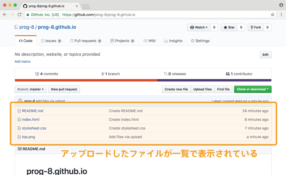Click New pull request button
Screen dimensions: 286x175
[64, 89]
